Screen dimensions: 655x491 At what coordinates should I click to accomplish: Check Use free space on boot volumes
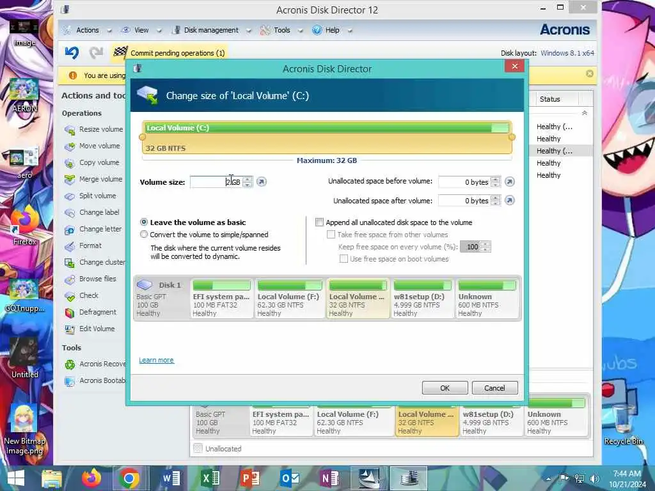(343, 259)
